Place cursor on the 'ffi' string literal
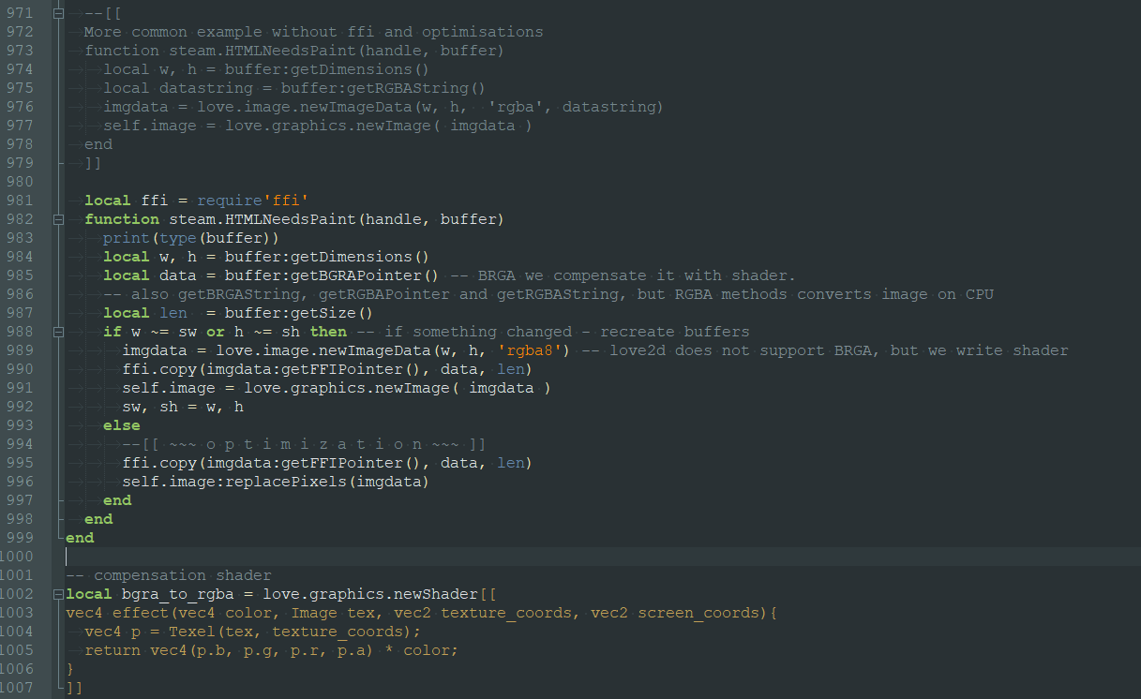This screenshot has width=1141, height=699. [290, 201]
